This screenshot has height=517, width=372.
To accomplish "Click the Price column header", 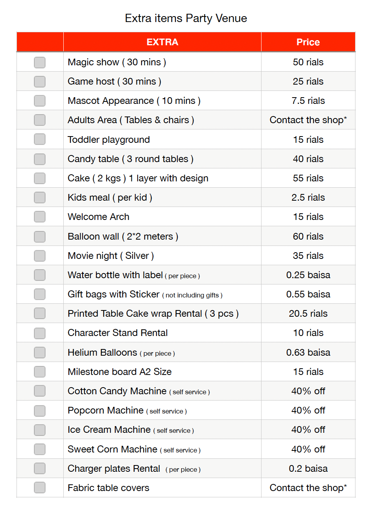I will click(x=308, y=42).
